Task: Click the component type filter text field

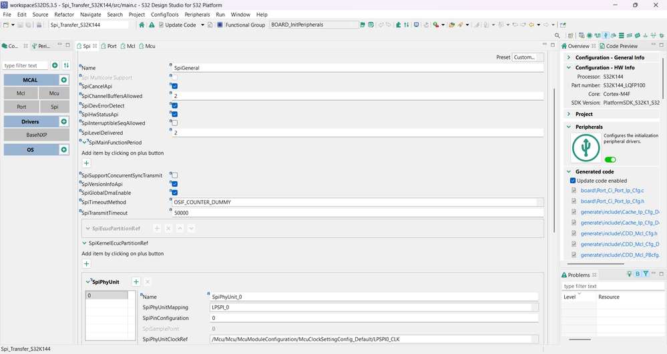Action: 25,65
